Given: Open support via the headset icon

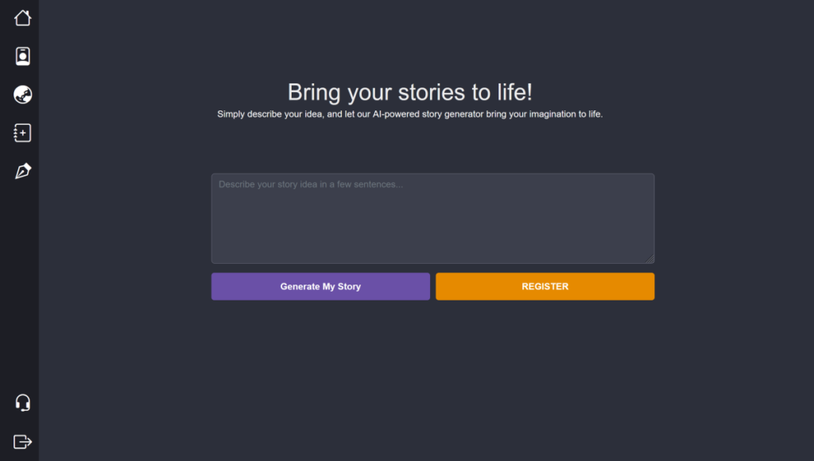Looking at the screenshot, I should pos(22,403).
